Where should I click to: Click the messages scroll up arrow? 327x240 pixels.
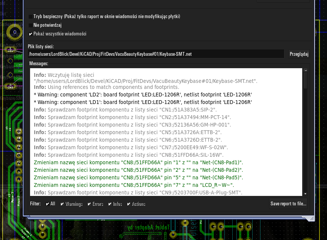click(306, 71)
